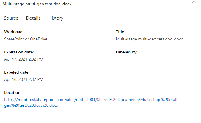
Task: Select the Apr 16, 2021 2:37 PM value
Action: pos(24,79)
